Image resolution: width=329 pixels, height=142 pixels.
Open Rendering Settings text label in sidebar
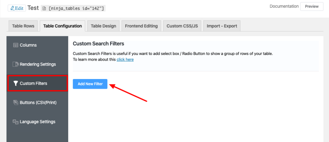tap(38, 64)
